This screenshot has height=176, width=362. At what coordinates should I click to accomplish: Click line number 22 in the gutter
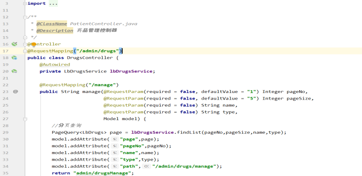point(6,85)
